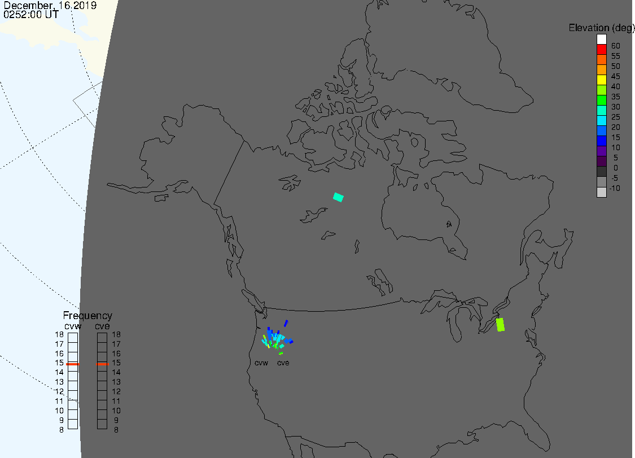The width and height of the screenshot is (635, 458).
Task: Select the yellow-green patch near Lake Ontario
Action: click(x=501, y=325)
